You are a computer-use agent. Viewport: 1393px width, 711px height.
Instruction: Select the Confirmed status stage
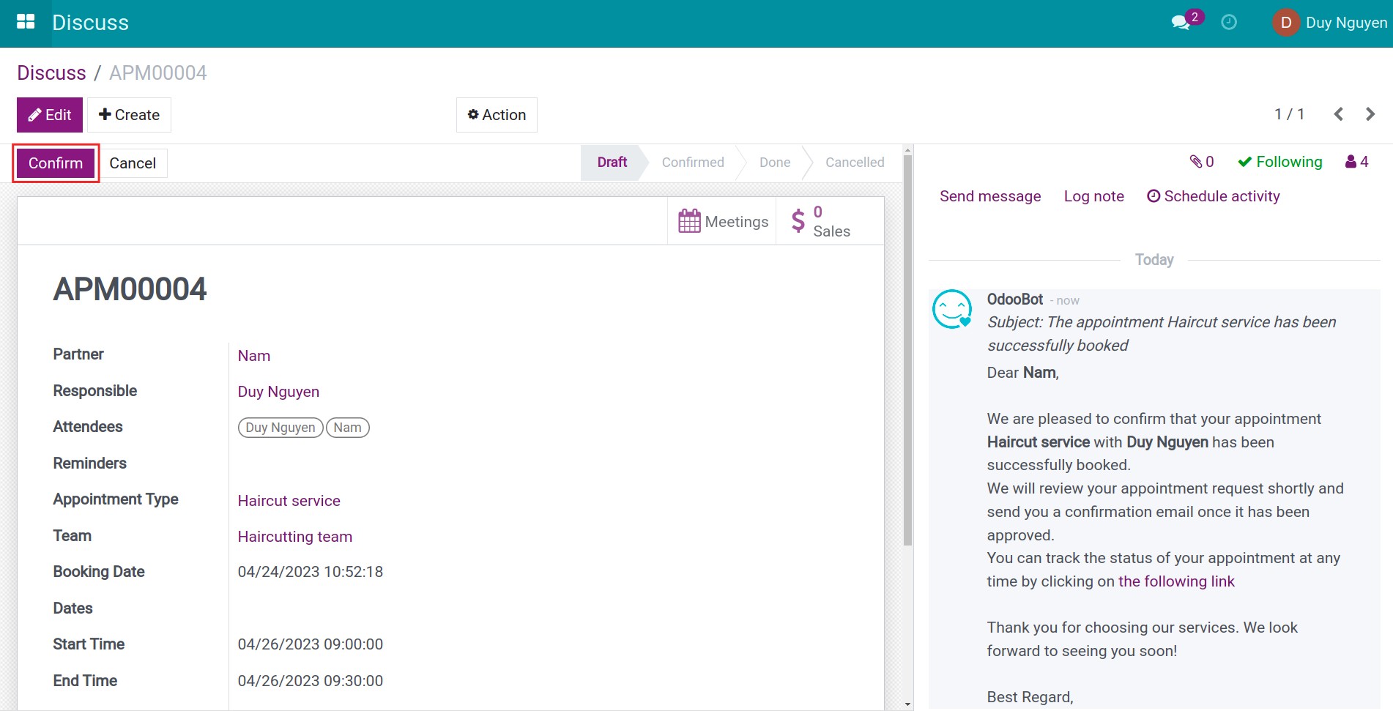(x=692, y=163)
